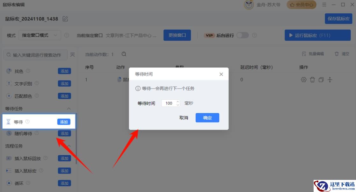Image resolution: width=356 pixels, height=192 pixels.
Task: Clear all actions with 清空
Action: coord(342,54)
